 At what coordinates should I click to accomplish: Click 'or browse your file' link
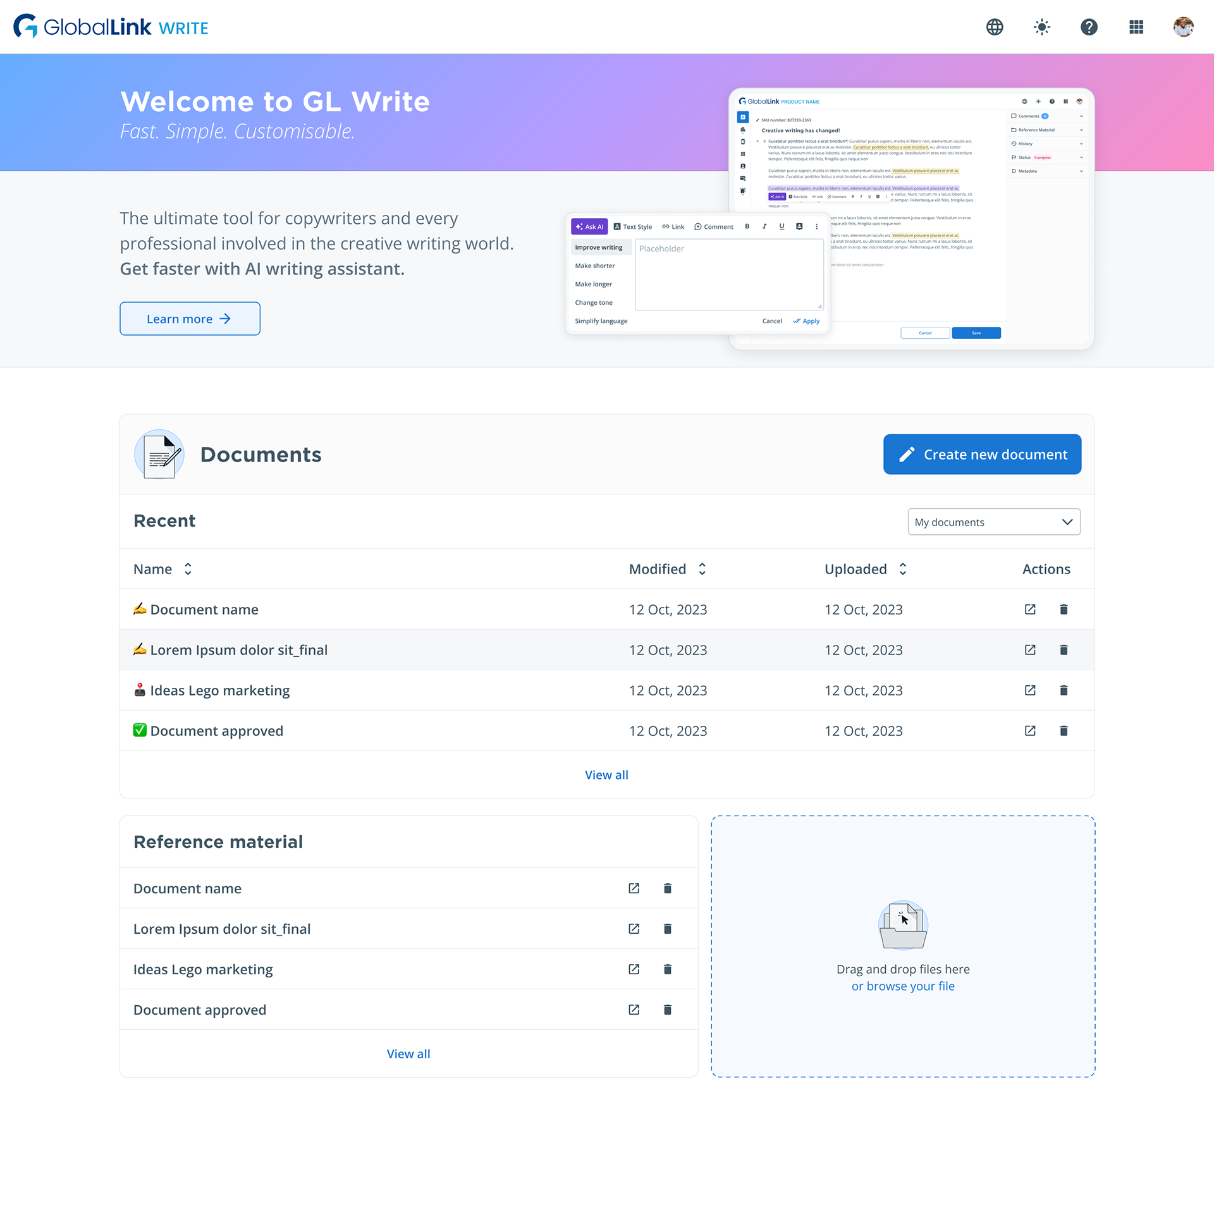point(902,986)
